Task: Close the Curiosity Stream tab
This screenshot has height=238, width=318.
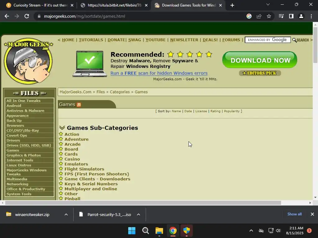Action: pos(72,5)
